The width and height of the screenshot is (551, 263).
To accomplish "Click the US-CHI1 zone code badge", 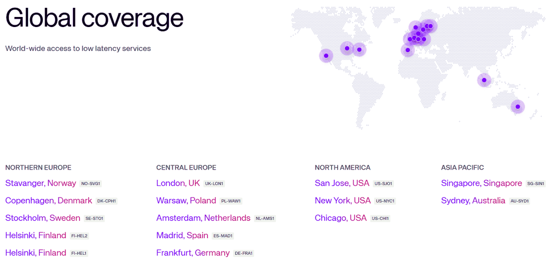I will [x=380, y=219].
